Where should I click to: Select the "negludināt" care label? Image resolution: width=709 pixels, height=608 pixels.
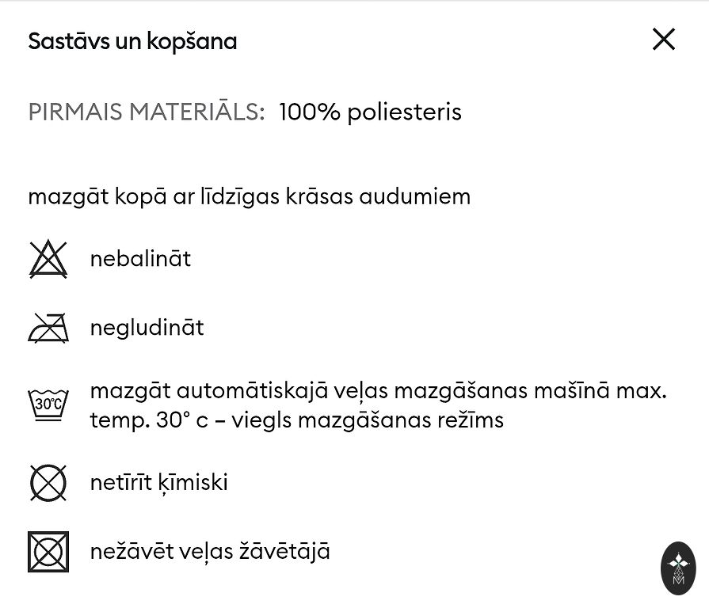pyautogui.click(x=147, y=328)
